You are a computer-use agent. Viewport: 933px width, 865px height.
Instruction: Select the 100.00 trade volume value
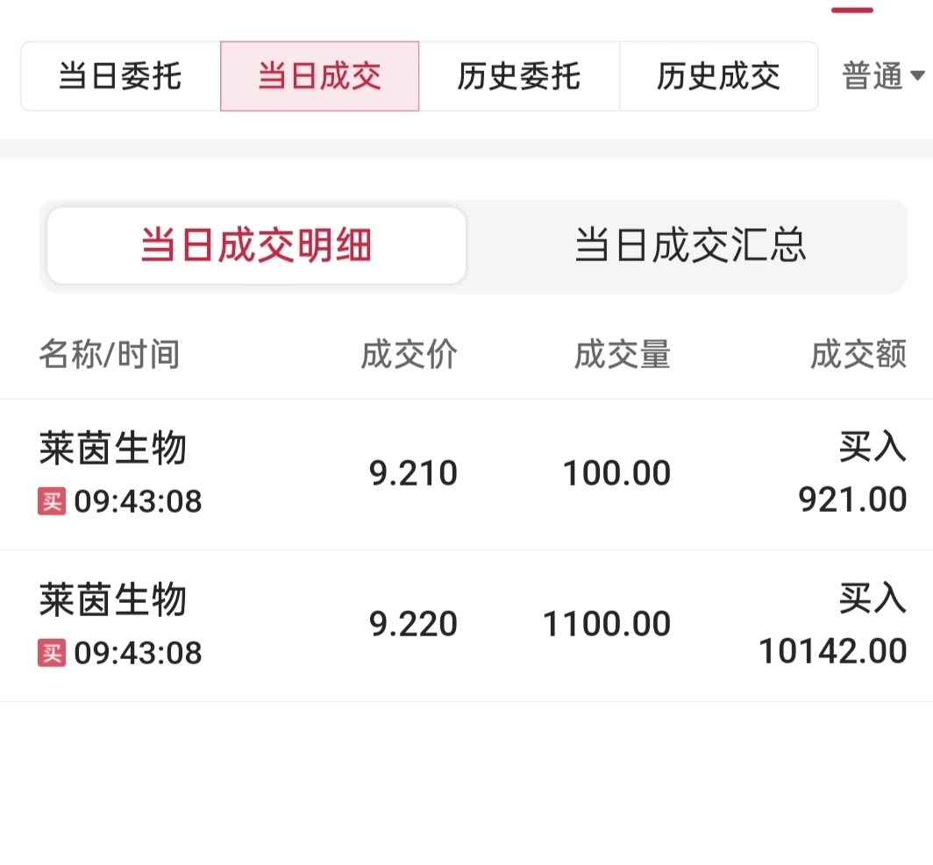click(x=616, y=474)
